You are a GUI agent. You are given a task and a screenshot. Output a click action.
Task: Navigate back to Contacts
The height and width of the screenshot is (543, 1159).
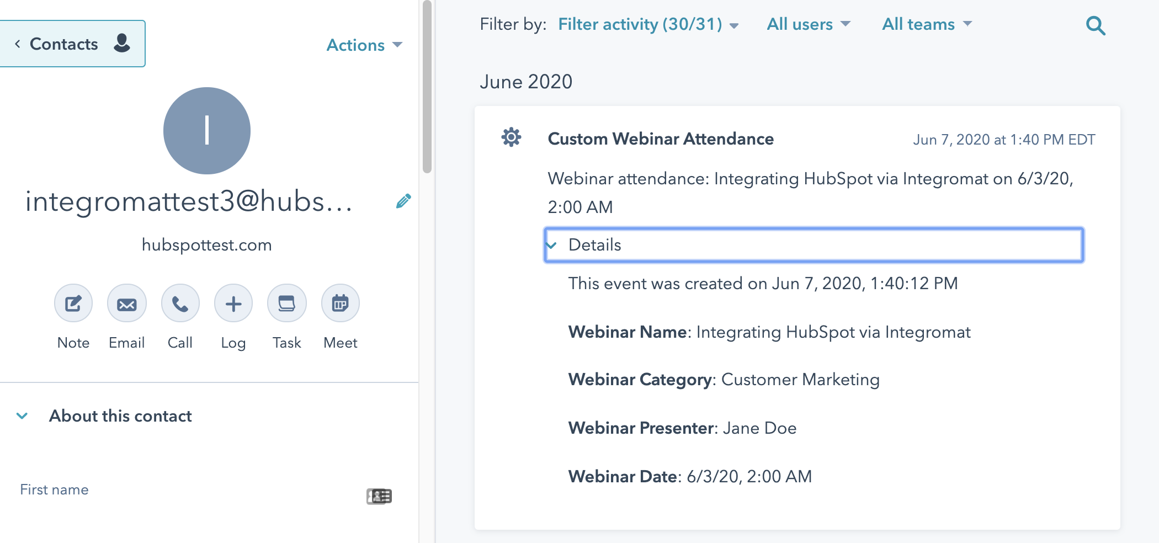click(x=63, y=44)
